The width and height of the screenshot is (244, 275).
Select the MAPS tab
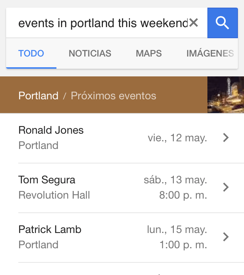click(149, 53)
